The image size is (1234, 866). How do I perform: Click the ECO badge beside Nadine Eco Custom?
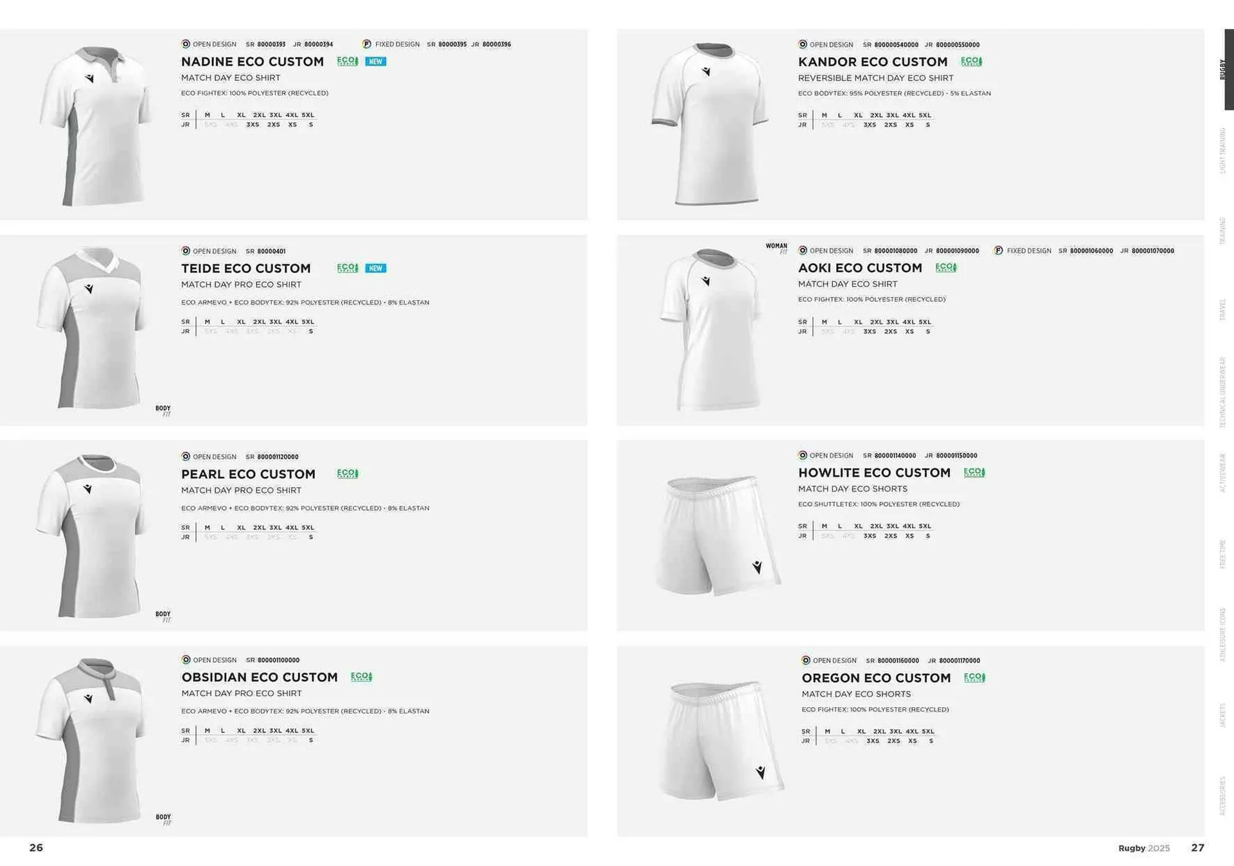tap(347, 61)
